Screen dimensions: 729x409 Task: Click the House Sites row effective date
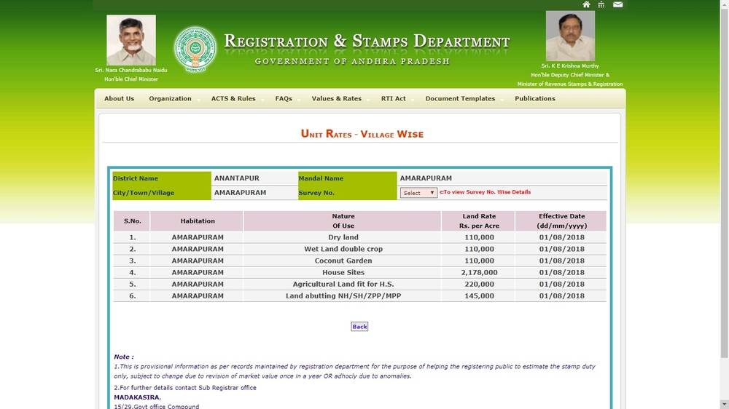[x=561, y=272]
